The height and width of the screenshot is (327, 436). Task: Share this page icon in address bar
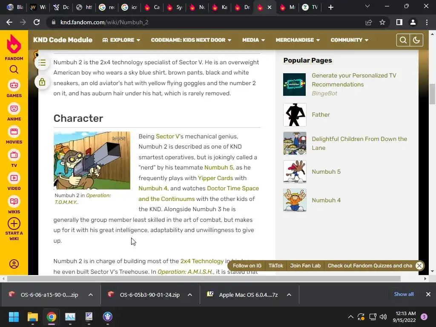pos(369,22)
